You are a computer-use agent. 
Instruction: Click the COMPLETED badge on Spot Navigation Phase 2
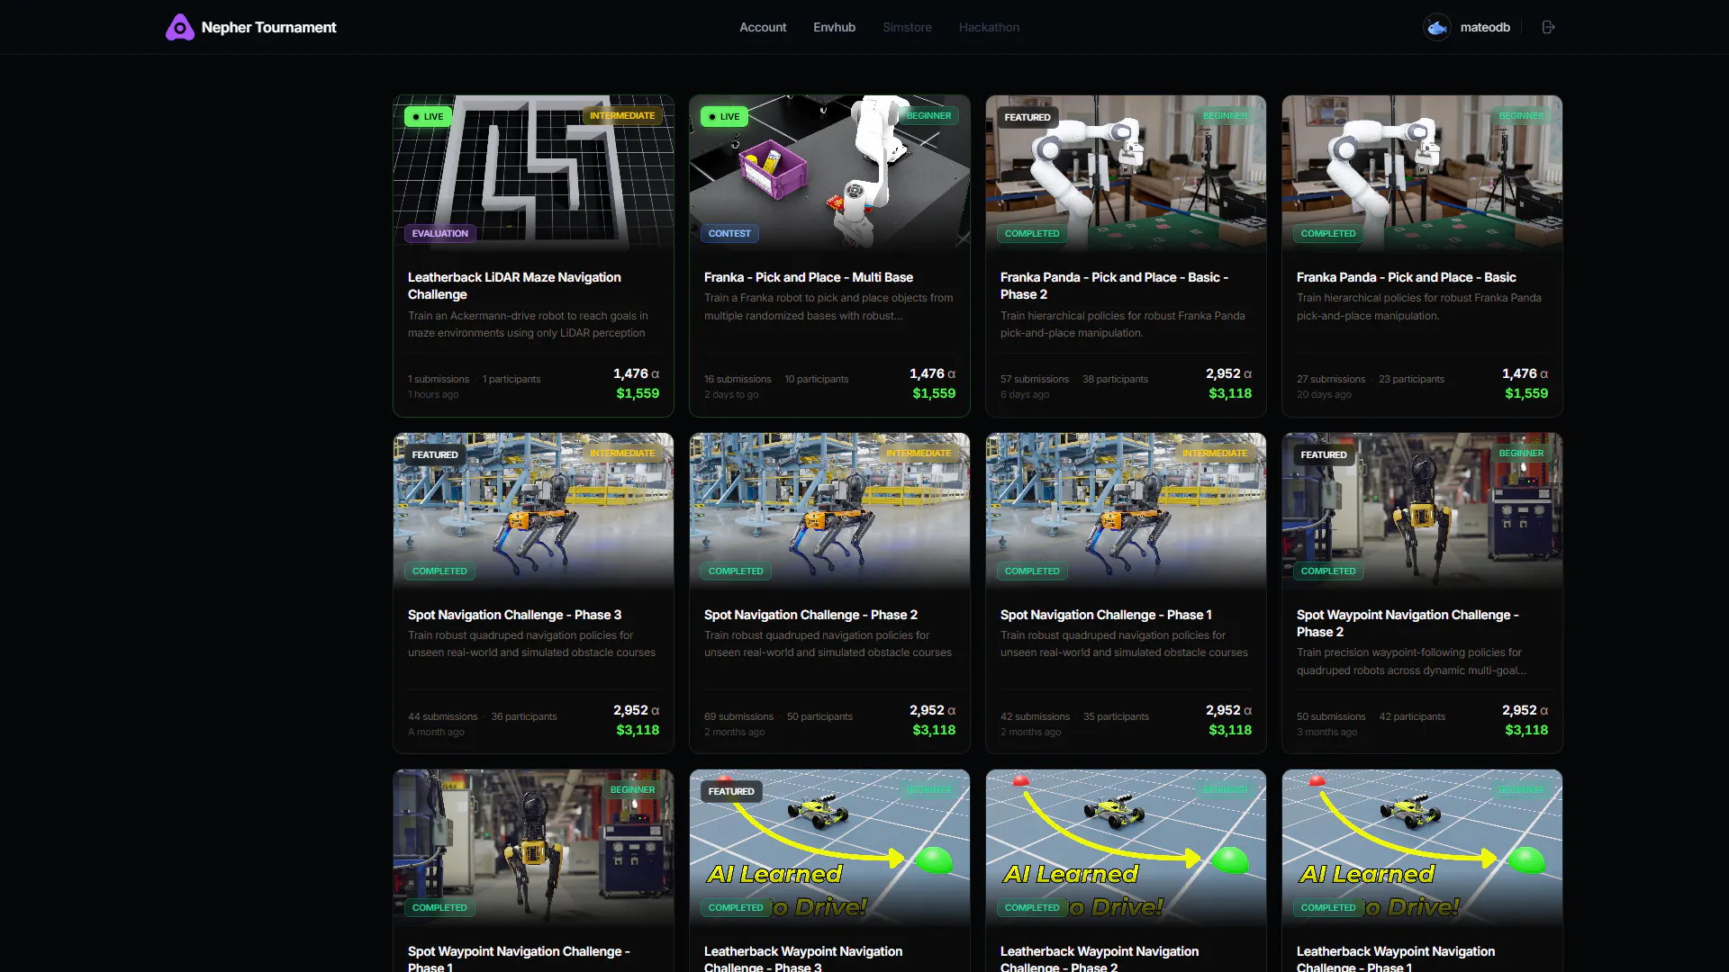736,571
